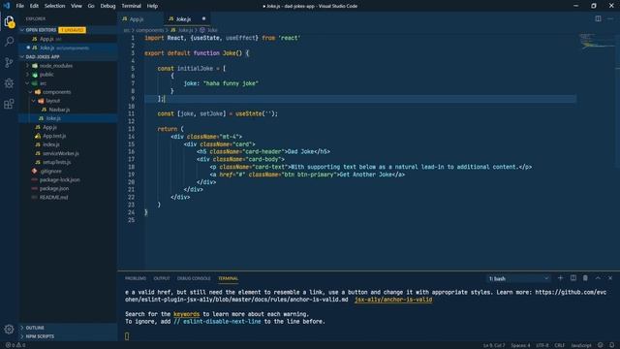Open the Extensions view
The height and width of the screenshot is (349, 620).
(x=9, y=104)
